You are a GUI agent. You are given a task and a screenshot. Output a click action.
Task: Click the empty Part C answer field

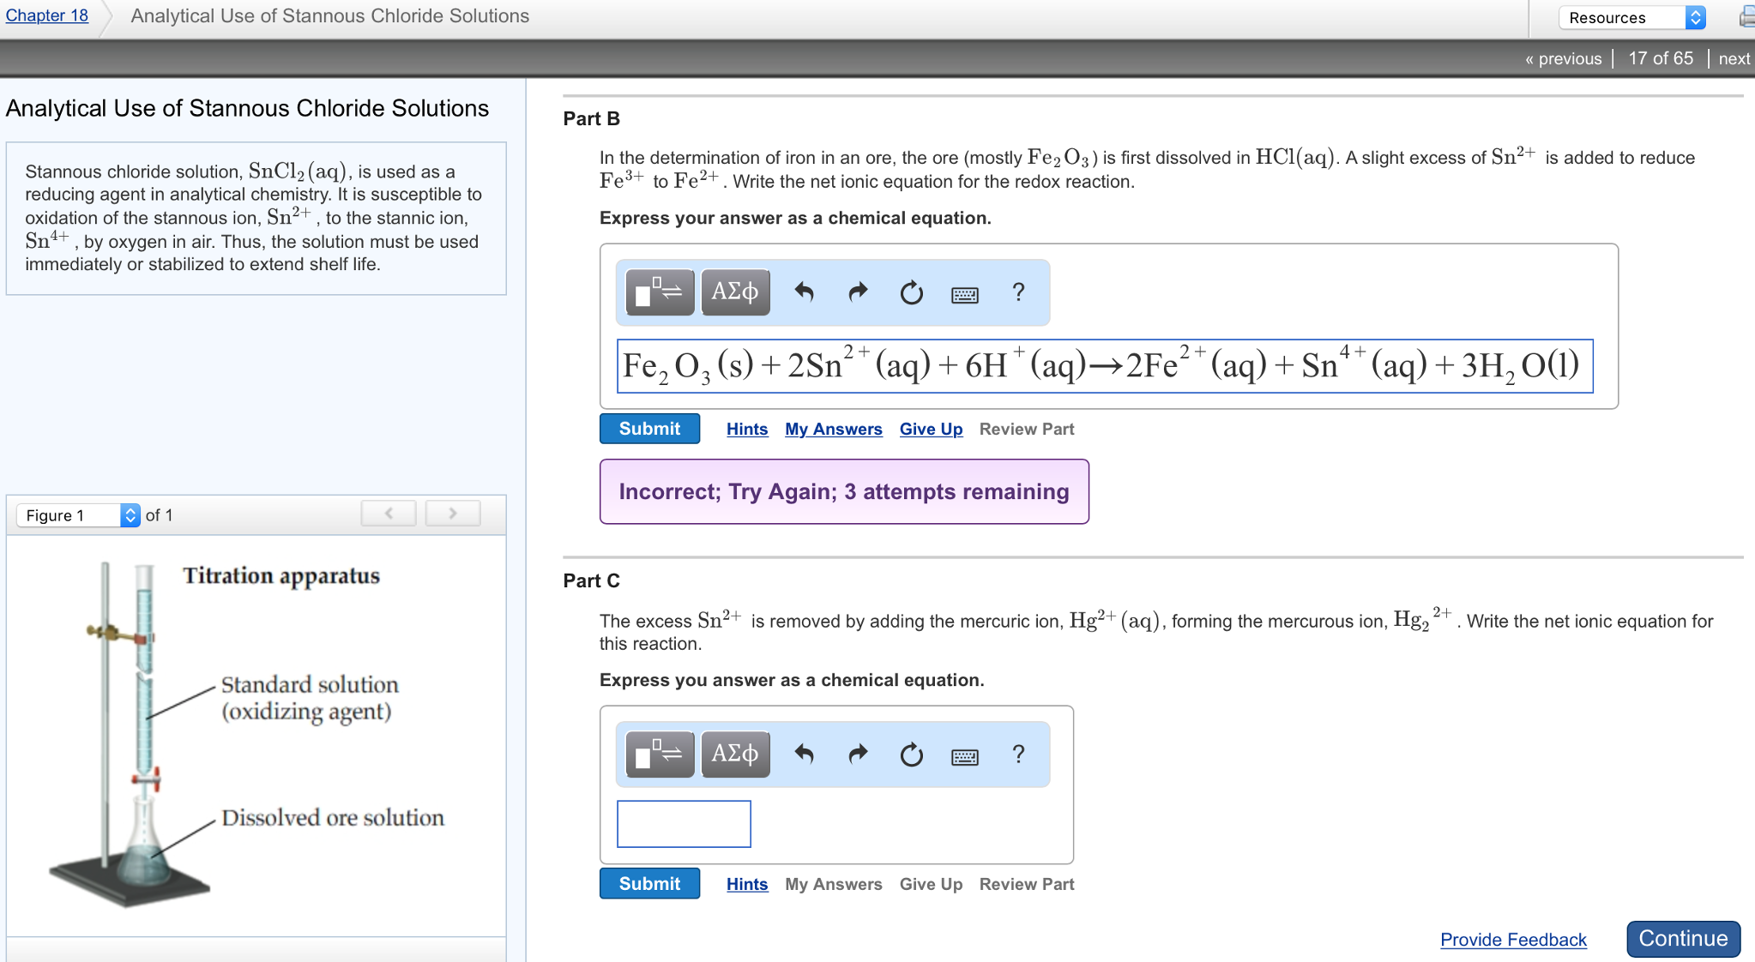click(x=684, y=824)
